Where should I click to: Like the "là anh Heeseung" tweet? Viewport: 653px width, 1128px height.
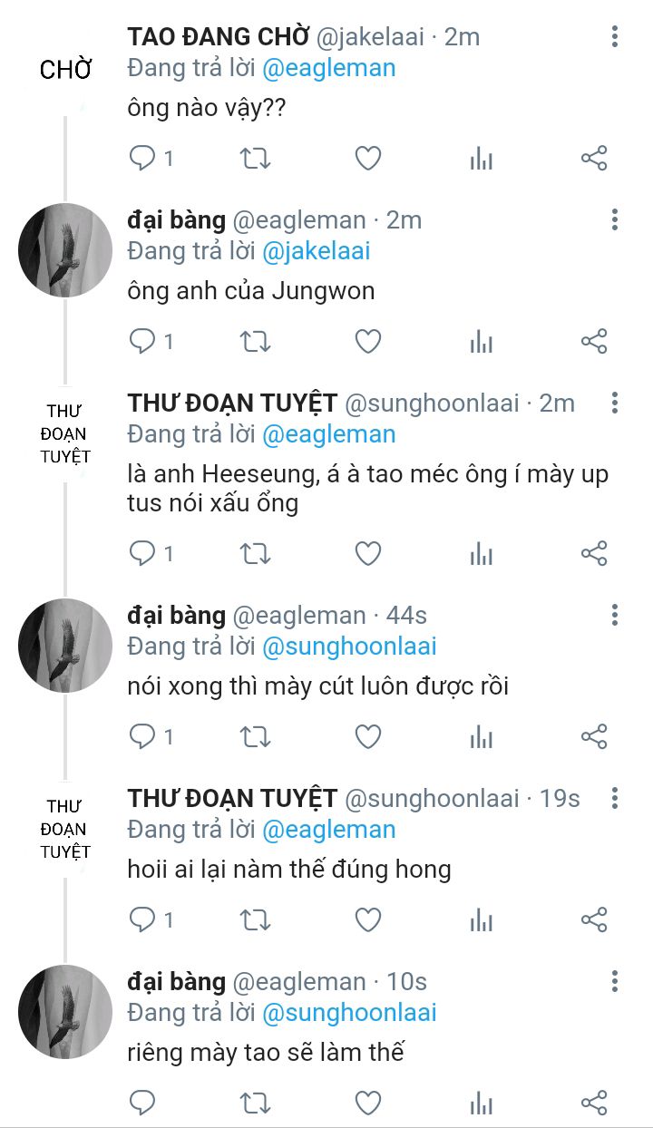pos(367,553)
